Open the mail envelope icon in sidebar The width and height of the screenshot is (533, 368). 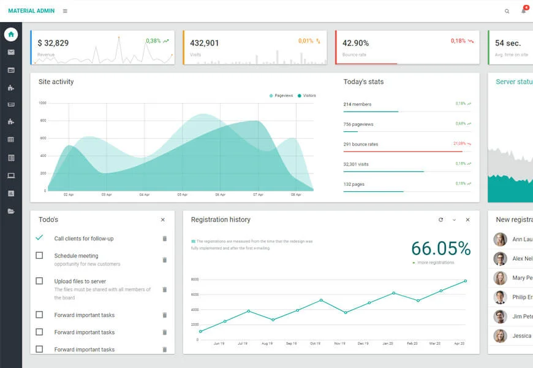(11, 52)
